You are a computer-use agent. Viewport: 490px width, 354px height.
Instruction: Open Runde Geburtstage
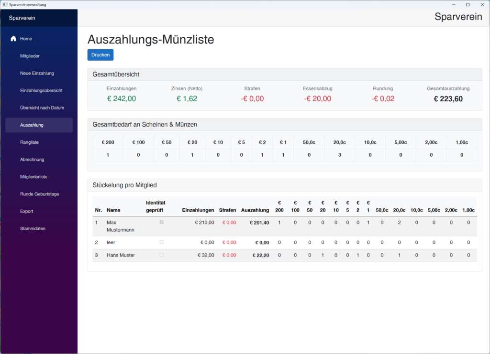tap(39, 194)
